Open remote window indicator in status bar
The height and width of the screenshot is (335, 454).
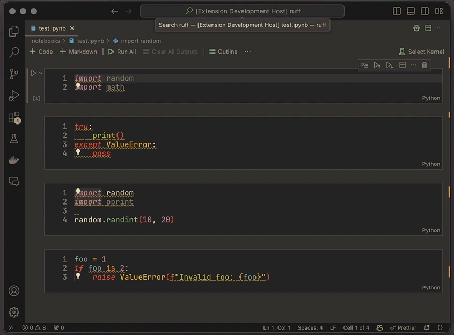click(x=11, y=327)
